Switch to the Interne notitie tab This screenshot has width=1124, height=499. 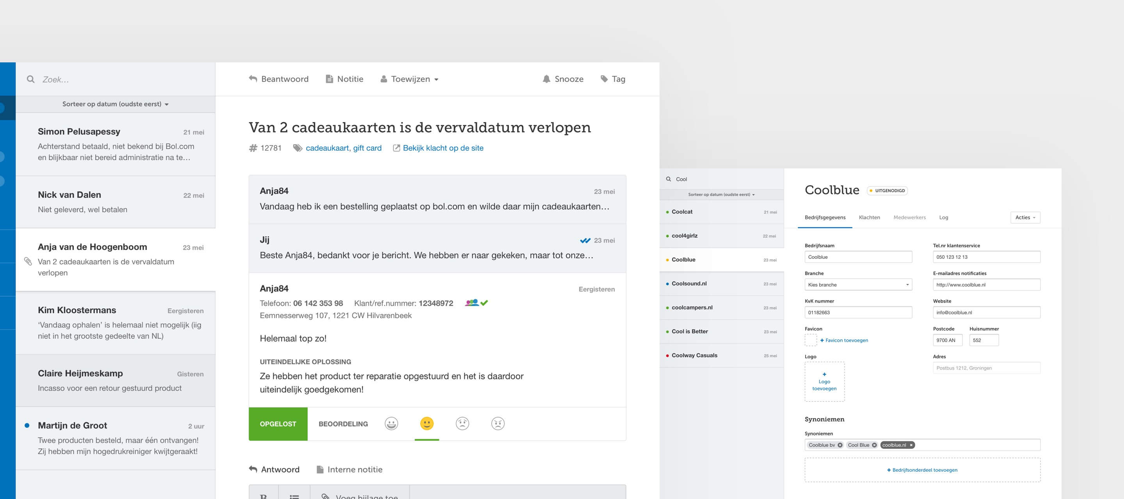tap(350, 469)
